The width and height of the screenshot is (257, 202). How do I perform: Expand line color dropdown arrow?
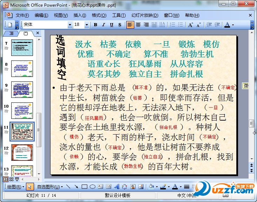169,187
